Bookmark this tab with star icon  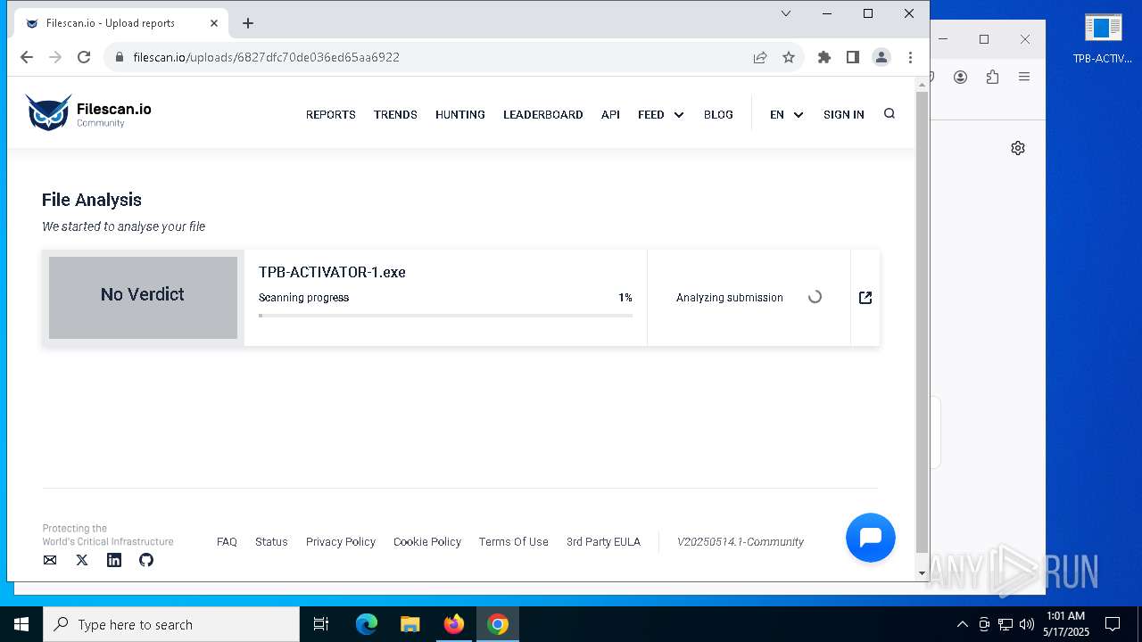tap(789, 57)
